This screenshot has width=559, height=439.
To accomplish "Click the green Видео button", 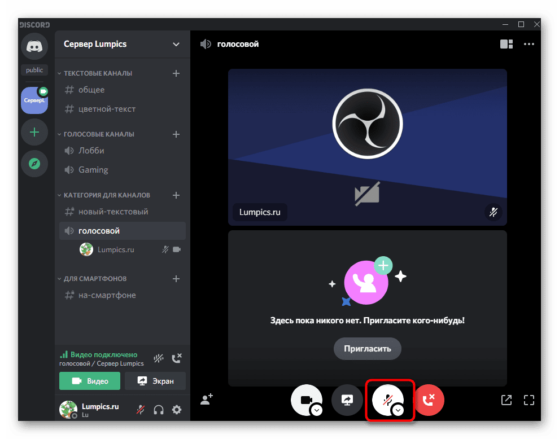I will coord(90,381).
